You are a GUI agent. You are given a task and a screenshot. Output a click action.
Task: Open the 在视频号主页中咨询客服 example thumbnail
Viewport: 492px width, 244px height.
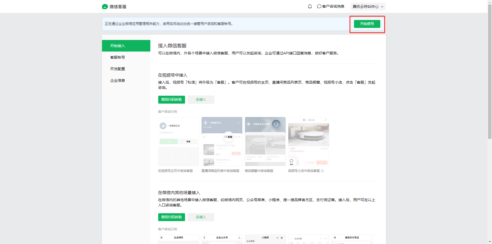178,141
